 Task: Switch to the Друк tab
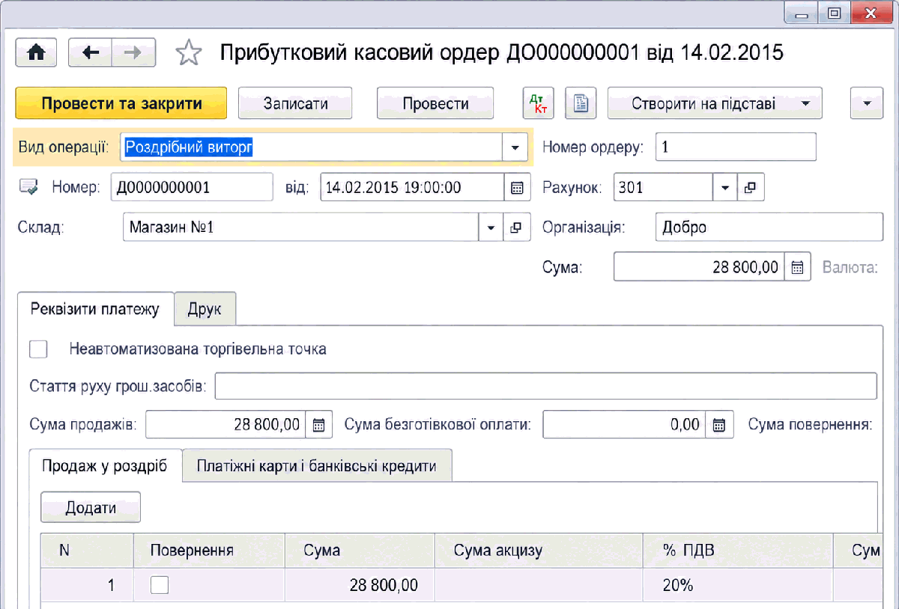(x=205, y=309)
